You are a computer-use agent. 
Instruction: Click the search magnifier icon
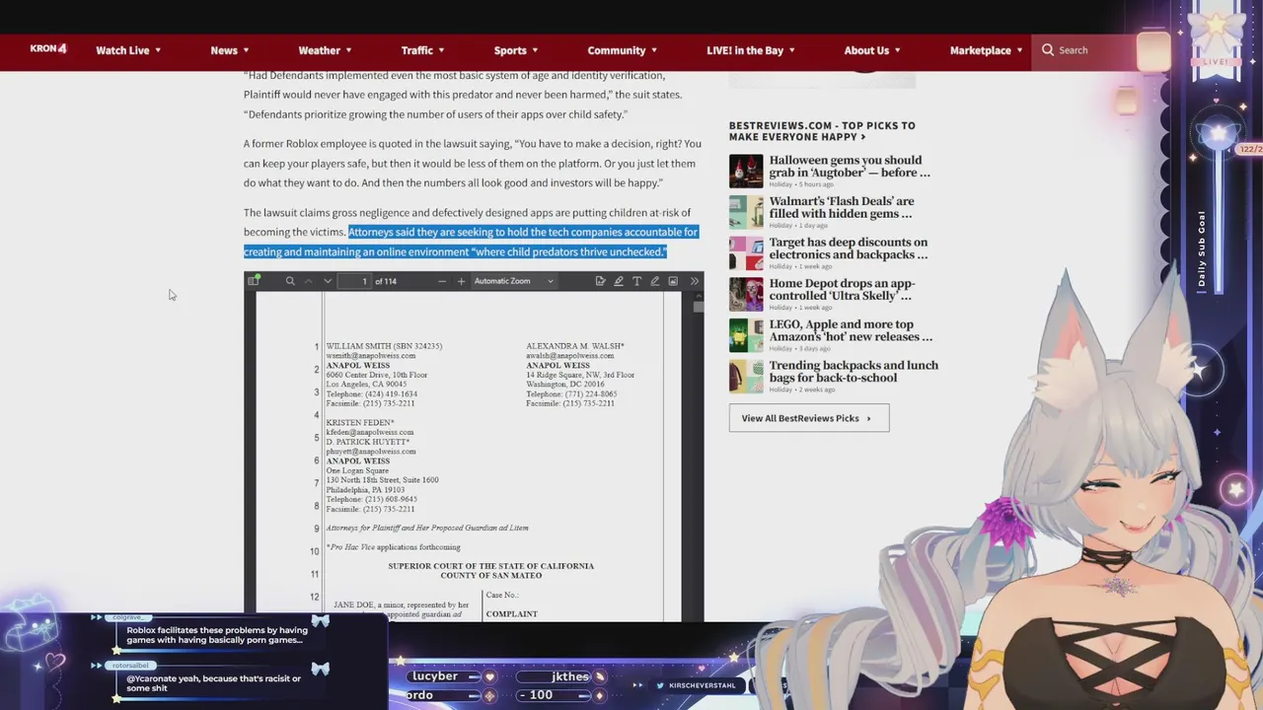tap(1048, 49)
